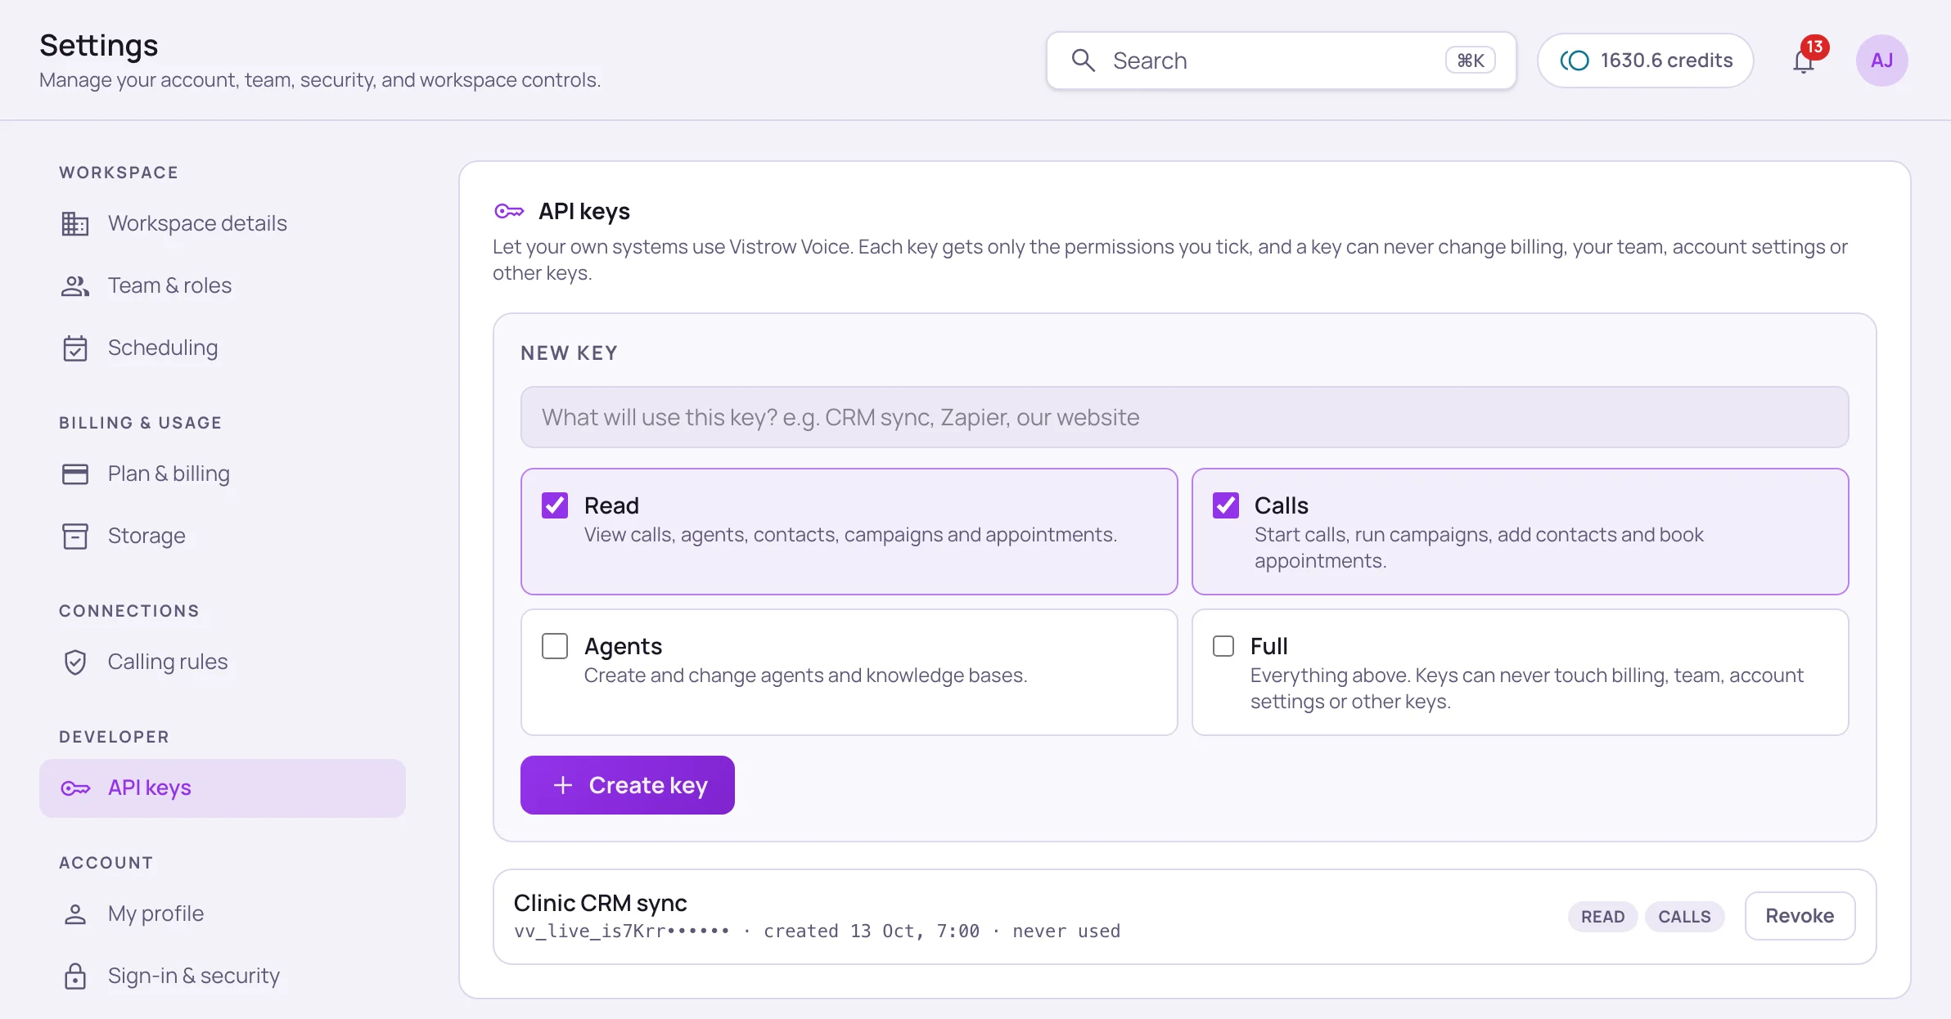1951x1019 pixels.
Task: Click the Workspace details building icon
Action: [x=75, y=223]
